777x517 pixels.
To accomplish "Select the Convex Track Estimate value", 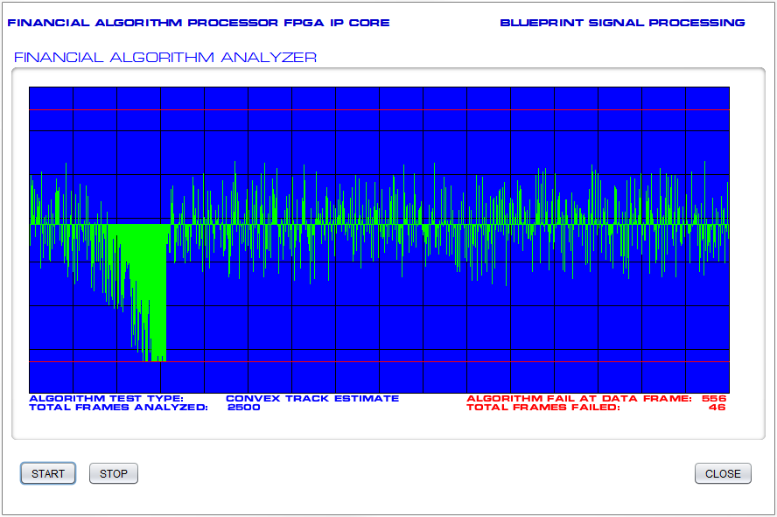I will pos(312,398).
